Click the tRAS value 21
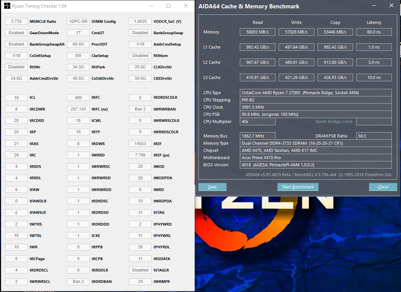 (x=16, y=144)
